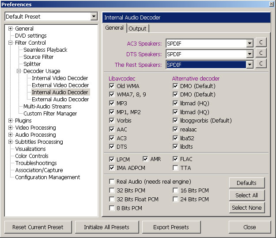Viewport: 276px width, 238px height.
Task: Click the Select All button
Action: [247, 196]
